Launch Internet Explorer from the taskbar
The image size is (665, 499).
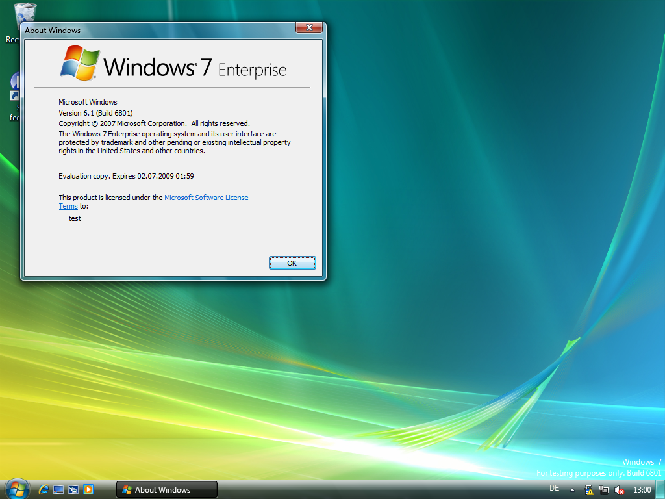pos(44,489)
